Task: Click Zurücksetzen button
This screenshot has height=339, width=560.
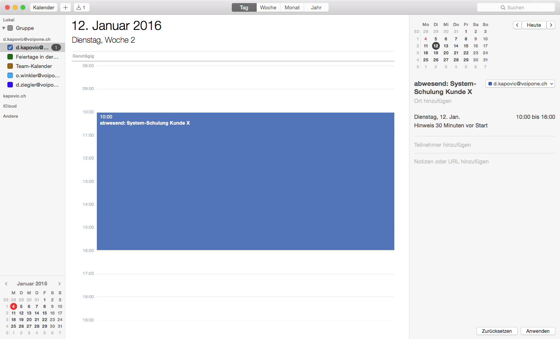Action: (x=497, y=331)
